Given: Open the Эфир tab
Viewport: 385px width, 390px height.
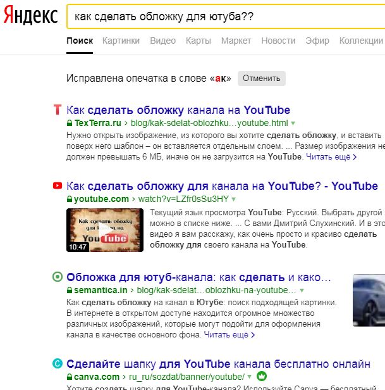Looking at the screenshot, I should pos(317,41).
